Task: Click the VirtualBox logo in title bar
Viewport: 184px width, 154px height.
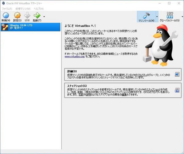Action: click(3, 3)
